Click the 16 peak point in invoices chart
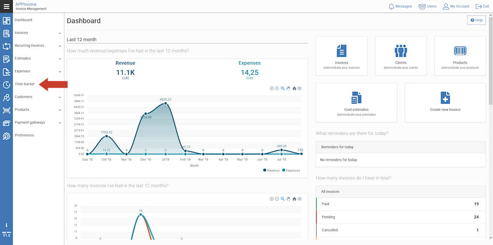Image resolution: width=493 pixels, height=245 pixels. pos(141,215)
